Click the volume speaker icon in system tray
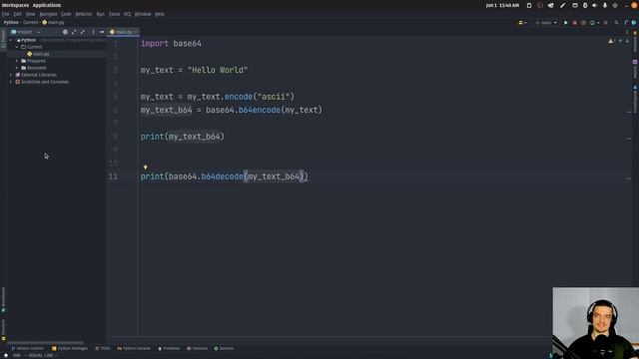The height and width of the screenshot is (359, 639). click(595, 5)
